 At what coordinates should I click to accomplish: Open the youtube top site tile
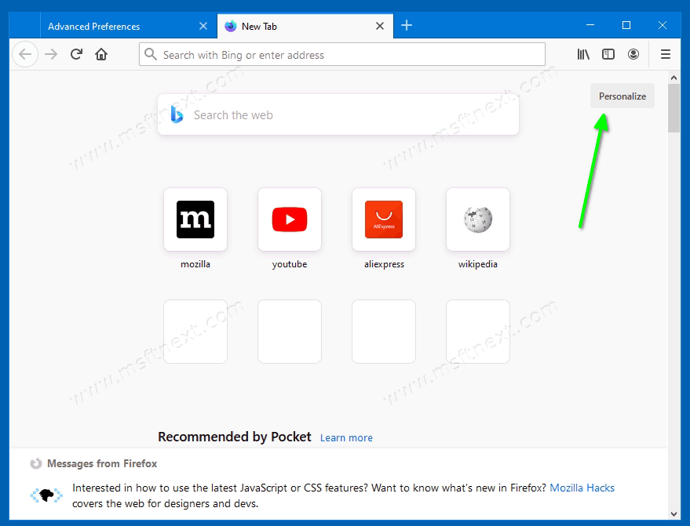[x=290, y=219]
